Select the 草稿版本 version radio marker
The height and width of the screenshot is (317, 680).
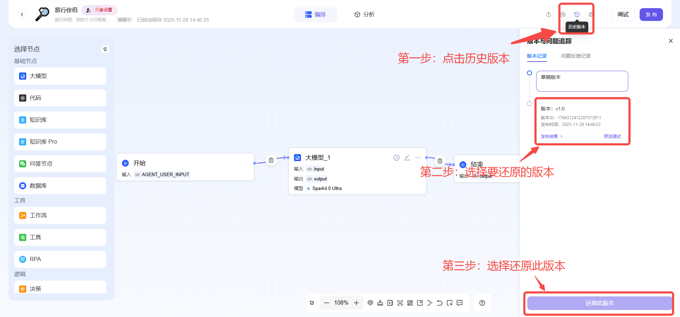(x=529, y=73)
